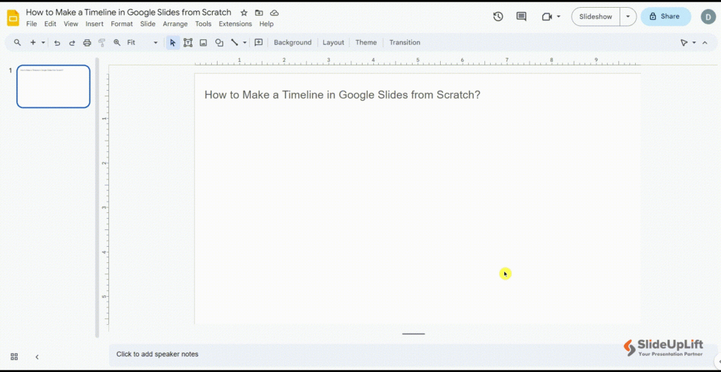Click the filmstrip vertical scrollbar

pyautogui.click(x=97, y=198)
